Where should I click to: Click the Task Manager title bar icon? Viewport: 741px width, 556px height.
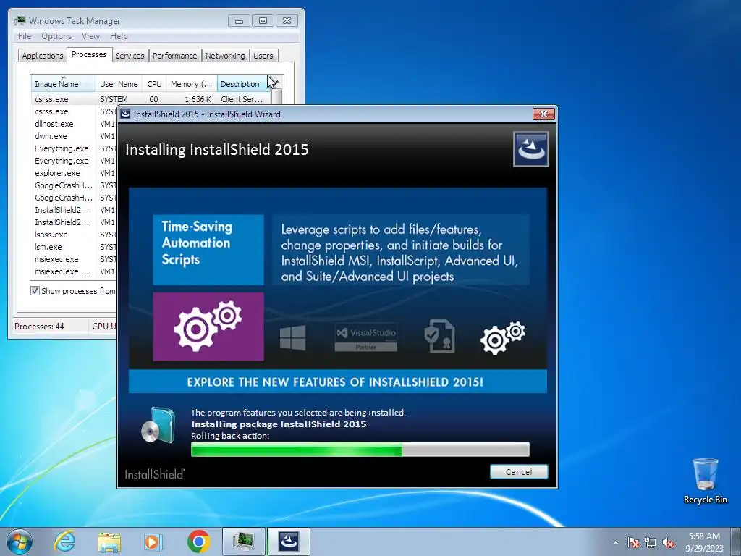(20, 20)
